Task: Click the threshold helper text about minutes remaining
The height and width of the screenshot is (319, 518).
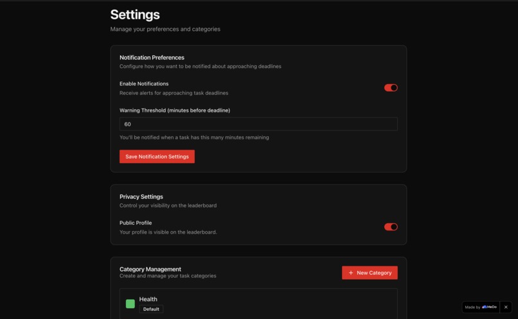Action: [194, 137]
